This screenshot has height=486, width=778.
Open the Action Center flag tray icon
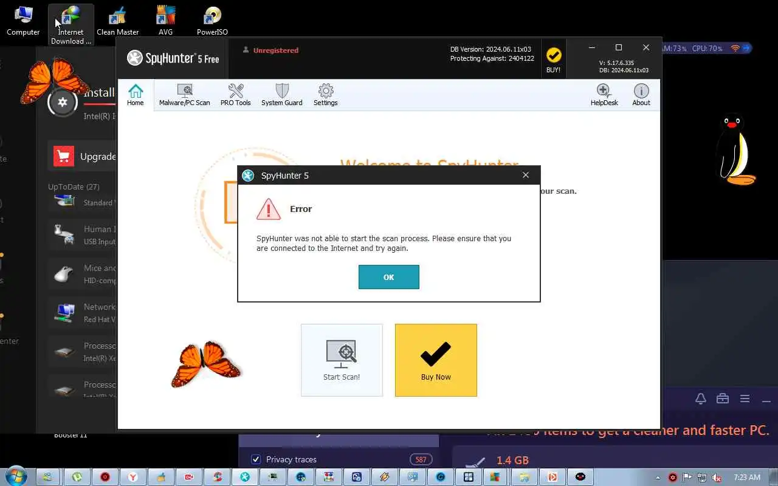(x=687, y=477)
